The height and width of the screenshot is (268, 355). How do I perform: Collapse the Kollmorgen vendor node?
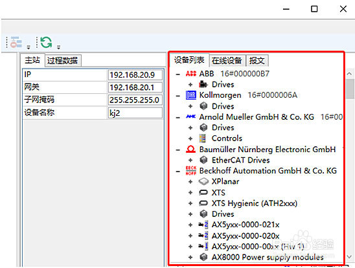[178, 96]
